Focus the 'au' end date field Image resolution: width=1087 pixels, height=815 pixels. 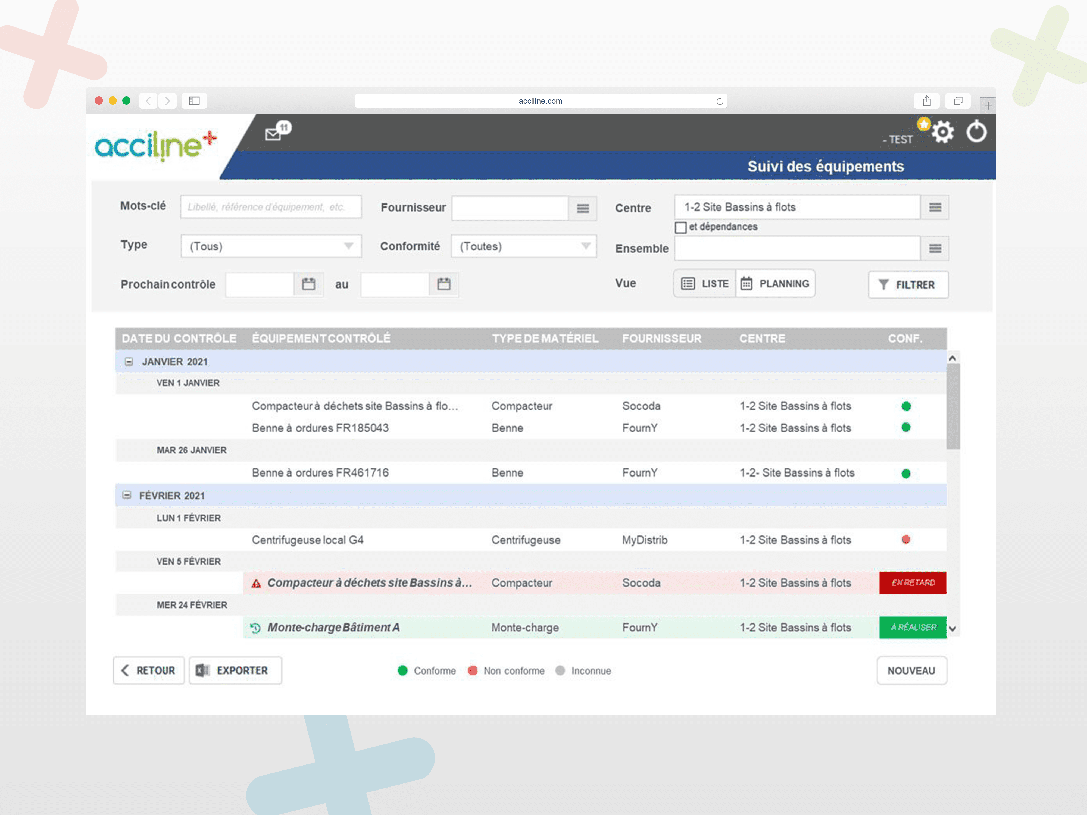(x=395, y=284)
